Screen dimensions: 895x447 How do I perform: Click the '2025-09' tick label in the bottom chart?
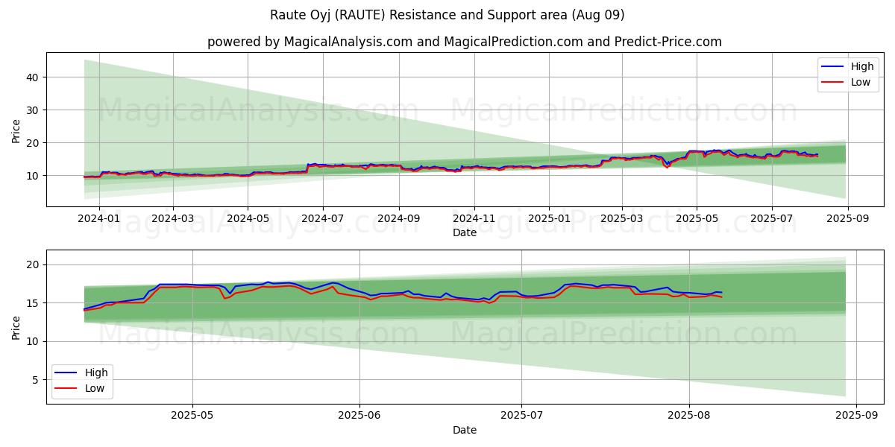[x=855, y=416]
